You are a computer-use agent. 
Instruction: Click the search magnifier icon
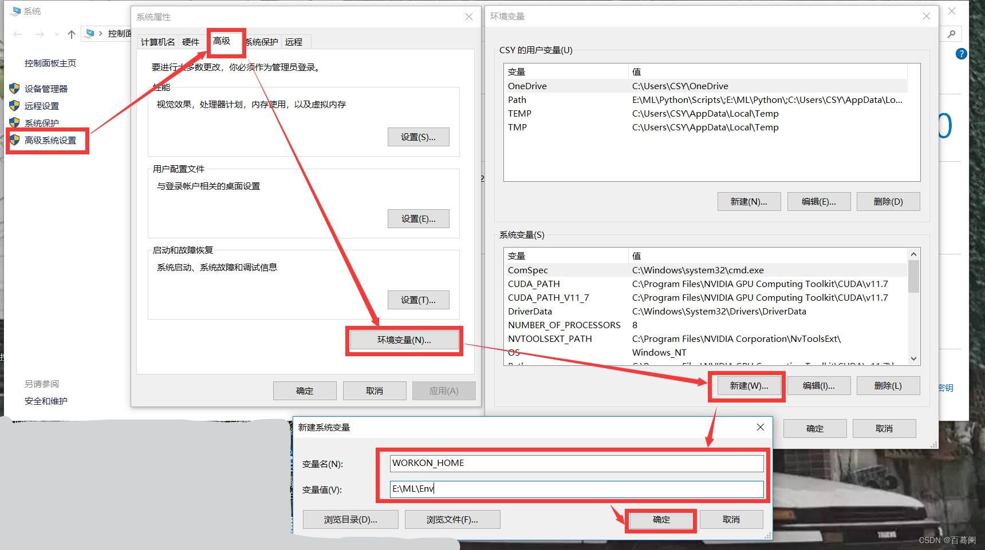click(x=951, y=34)
